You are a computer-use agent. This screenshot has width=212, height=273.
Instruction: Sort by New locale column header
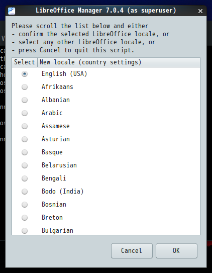[x=119, y=62]
